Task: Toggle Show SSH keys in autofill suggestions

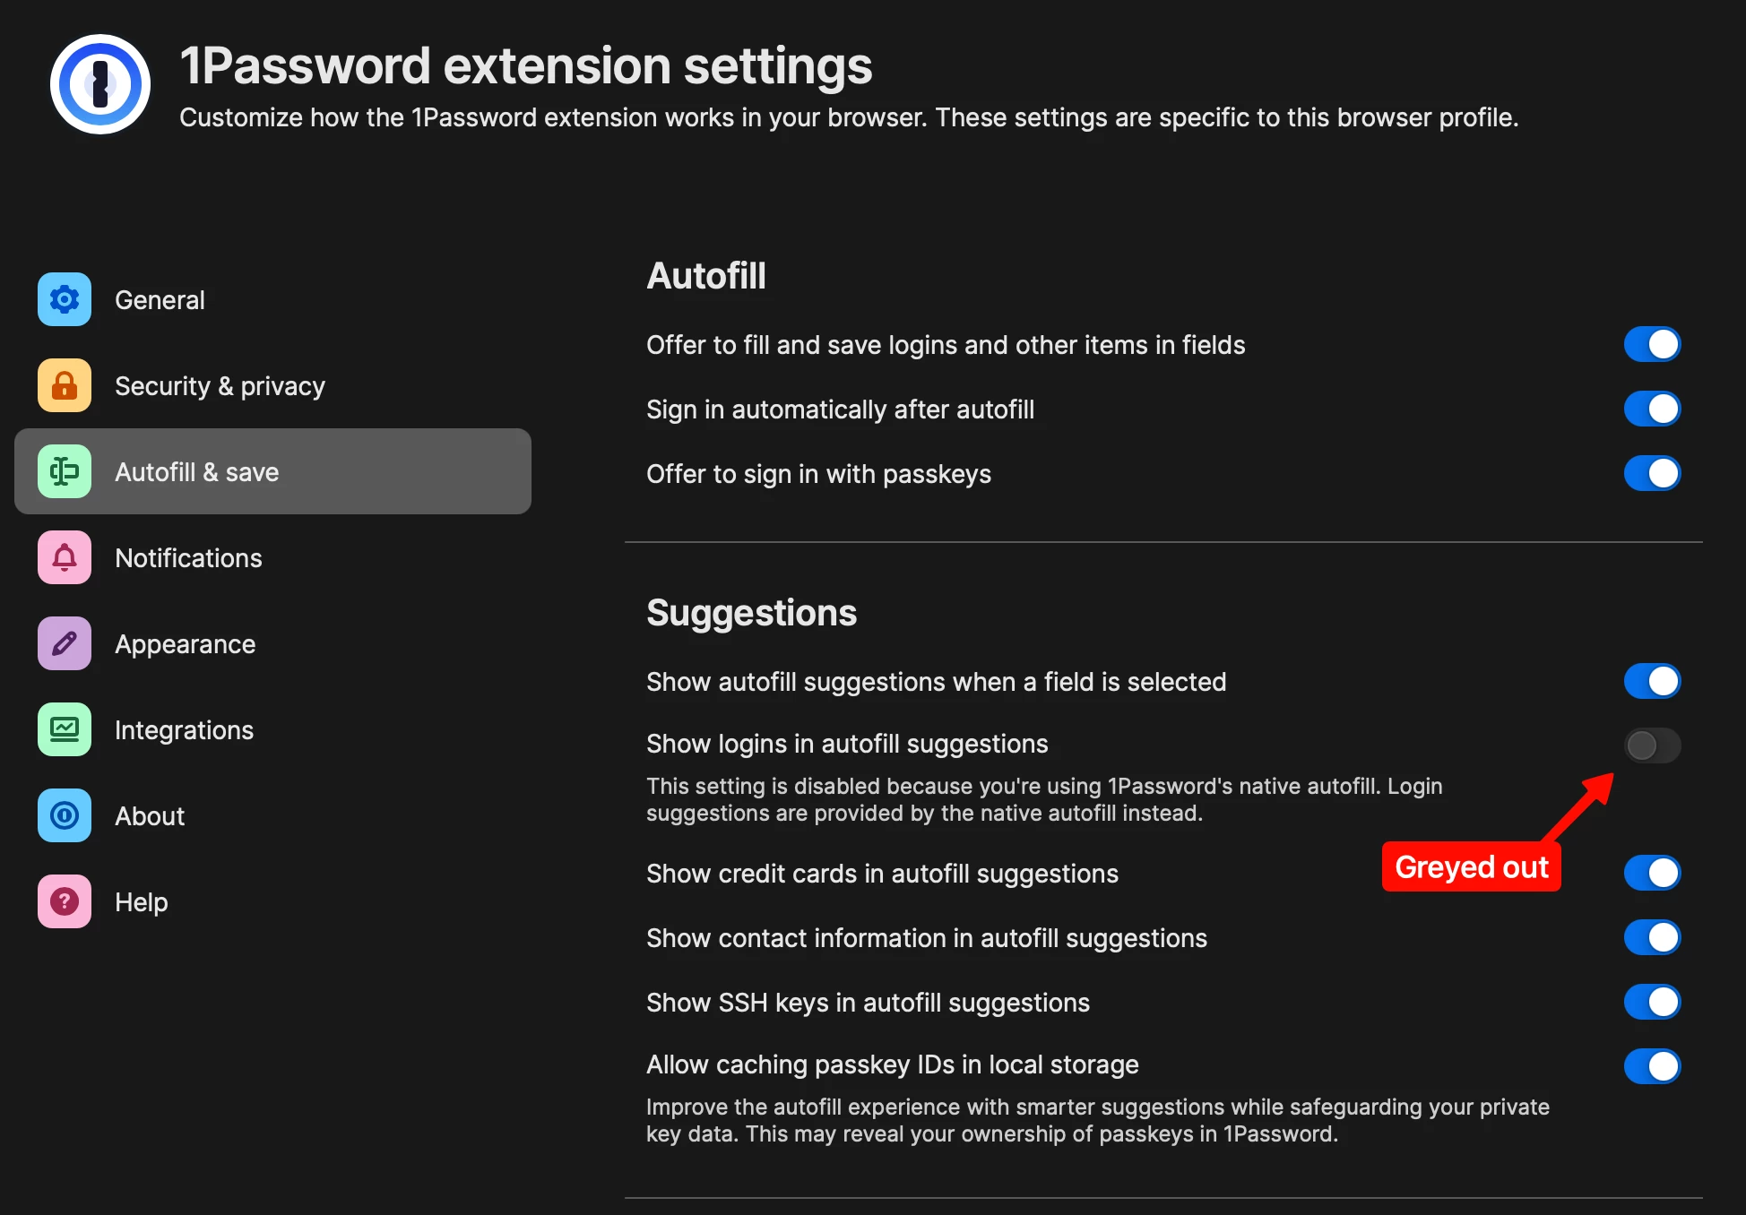Action: coord(1652,1002)
